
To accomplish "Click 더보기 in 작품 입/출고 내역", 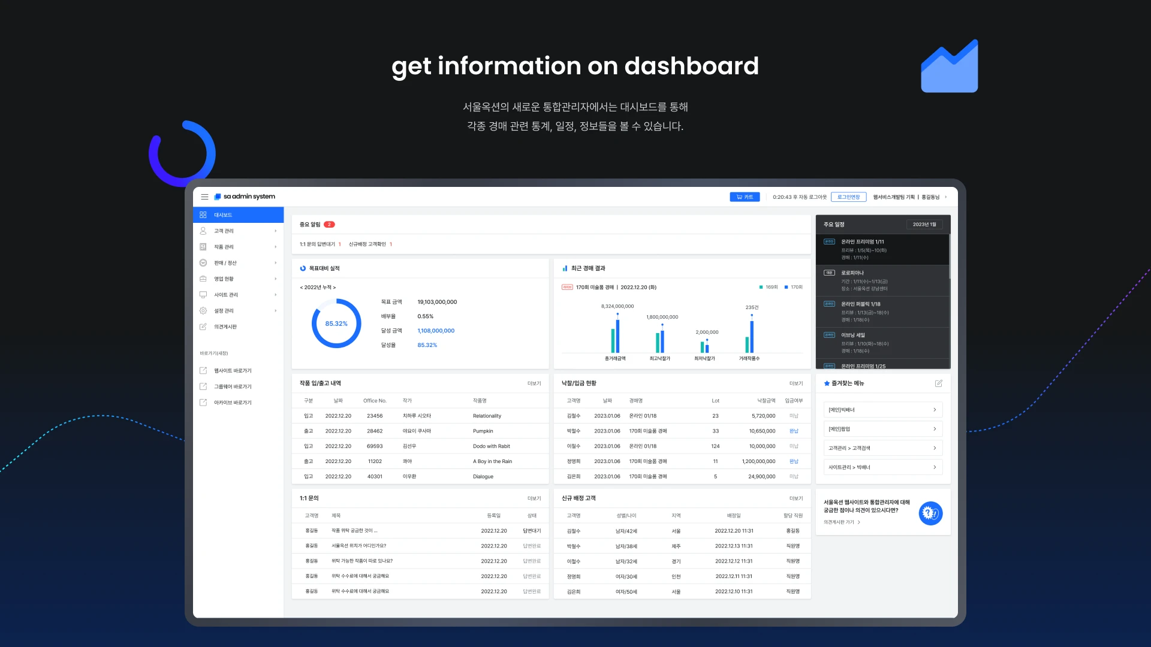I will pyautogui.click(x=534, y=383).
